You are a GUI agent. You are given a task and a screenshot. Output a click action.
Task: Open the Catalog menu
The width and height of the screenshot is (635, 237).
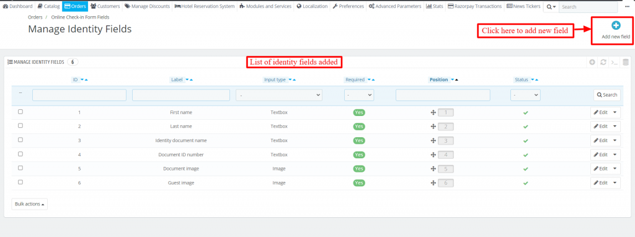coord(48,6)
